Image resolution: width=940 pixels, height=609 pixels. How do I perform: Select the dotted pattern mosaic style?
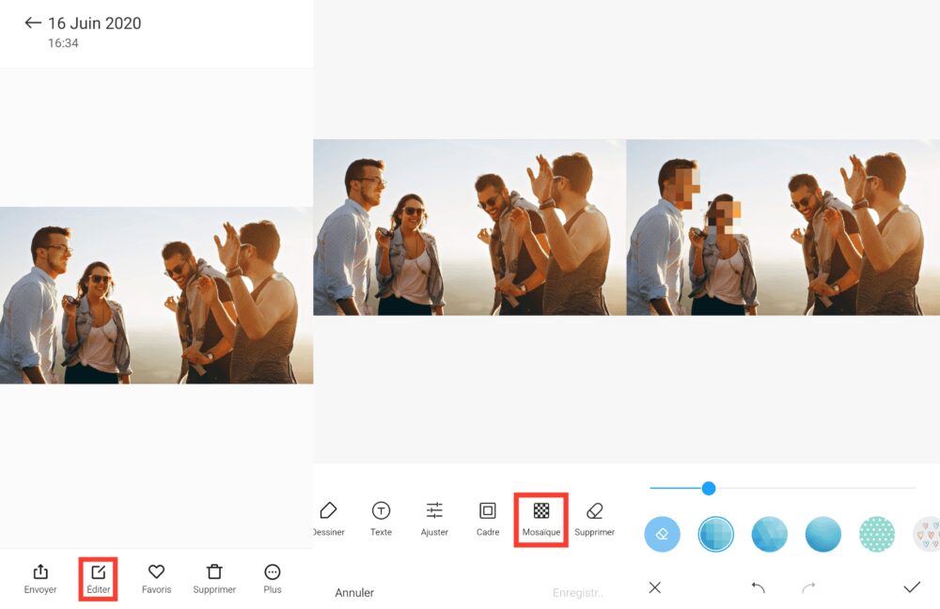pyautogui.click(x=876, y=533)
